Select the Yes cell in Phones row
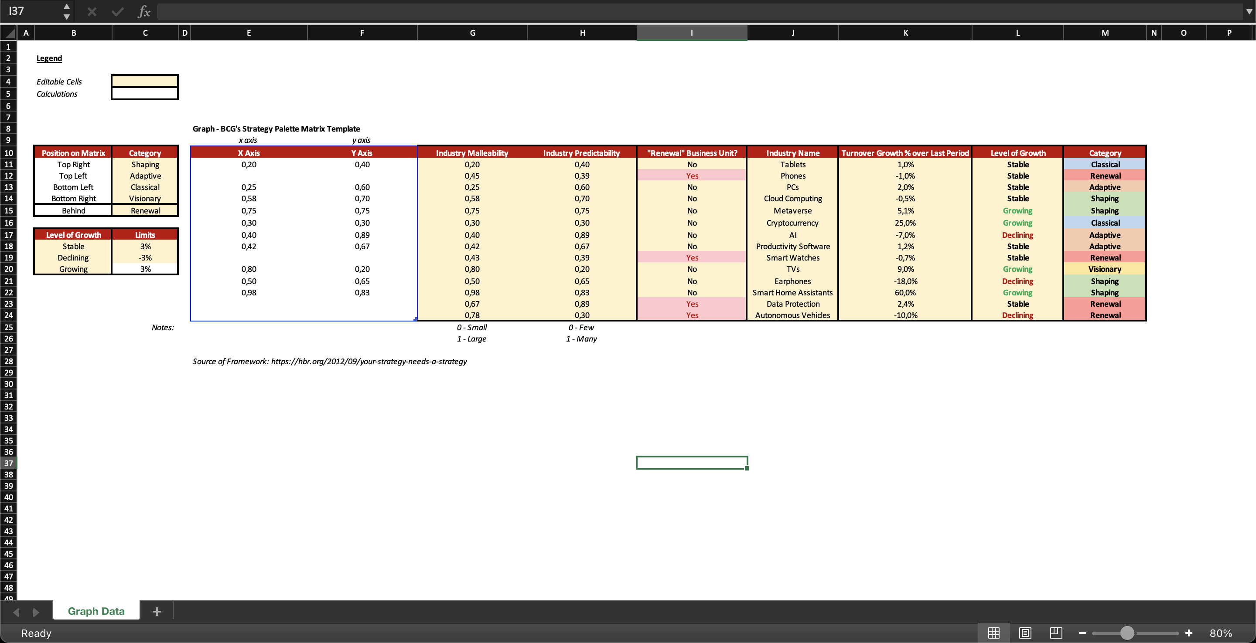The height and width of the screenshot is (643, 1256). [x=692, y=176]
